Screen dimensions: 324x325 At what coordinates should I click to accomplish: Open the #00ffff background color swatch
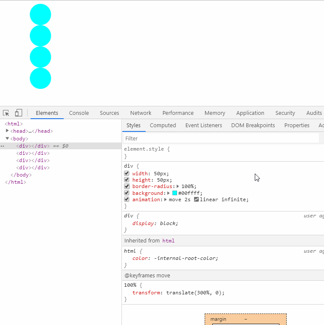pos(175,193)
